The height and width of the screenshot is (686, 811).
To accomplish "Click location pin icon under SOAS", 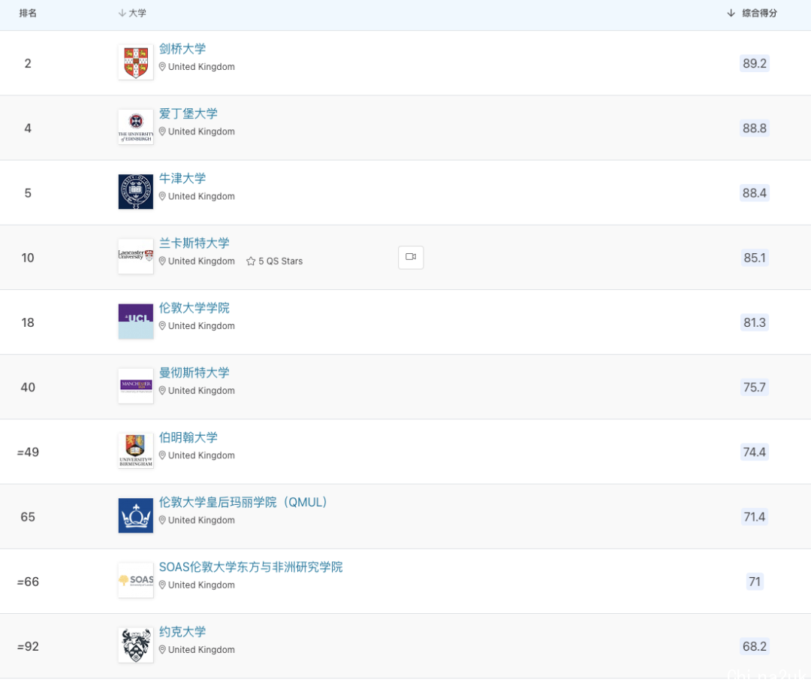I will coord(162,585).
